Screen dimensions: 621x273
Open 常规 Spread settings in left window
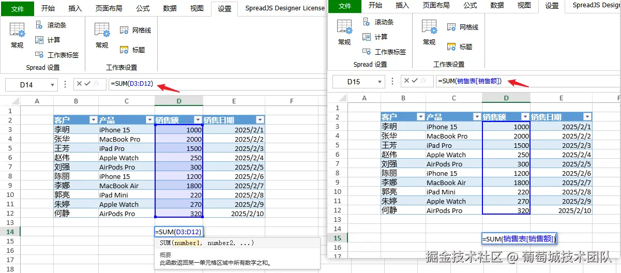coord(17,36)
